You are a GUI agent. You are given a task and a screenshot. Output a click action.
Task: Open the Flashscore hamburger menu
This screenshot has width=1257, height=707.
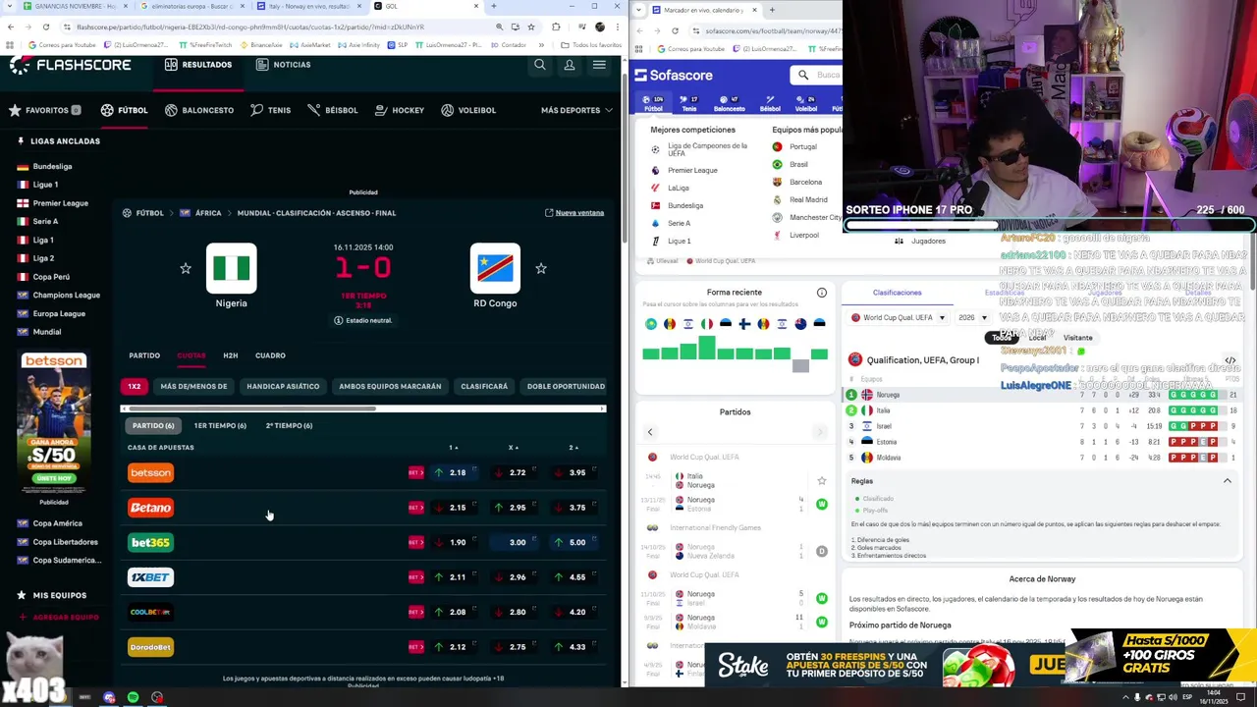[x=599, y=65]
